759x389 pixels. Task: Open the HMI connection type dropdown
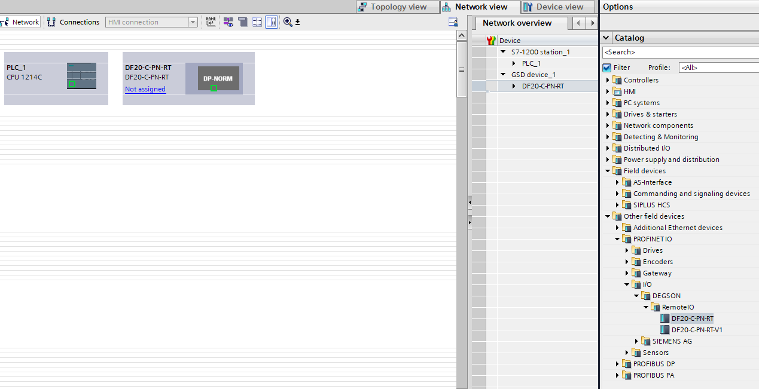pyautogui.click(x=193, y=22)
